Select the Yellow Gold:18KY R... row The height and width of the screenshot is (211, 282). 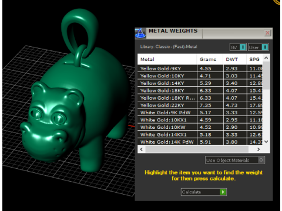point(200,98)
